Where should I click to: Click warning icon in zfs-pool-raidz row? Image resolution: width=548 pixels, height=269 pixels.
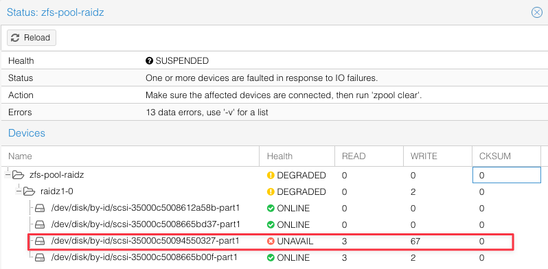271,176
